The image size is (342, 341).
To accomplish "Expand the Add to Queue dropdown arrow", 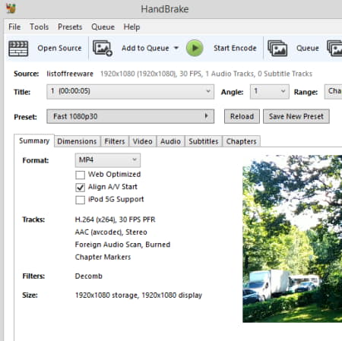I will pyautogui.click(x=176, y=48).
